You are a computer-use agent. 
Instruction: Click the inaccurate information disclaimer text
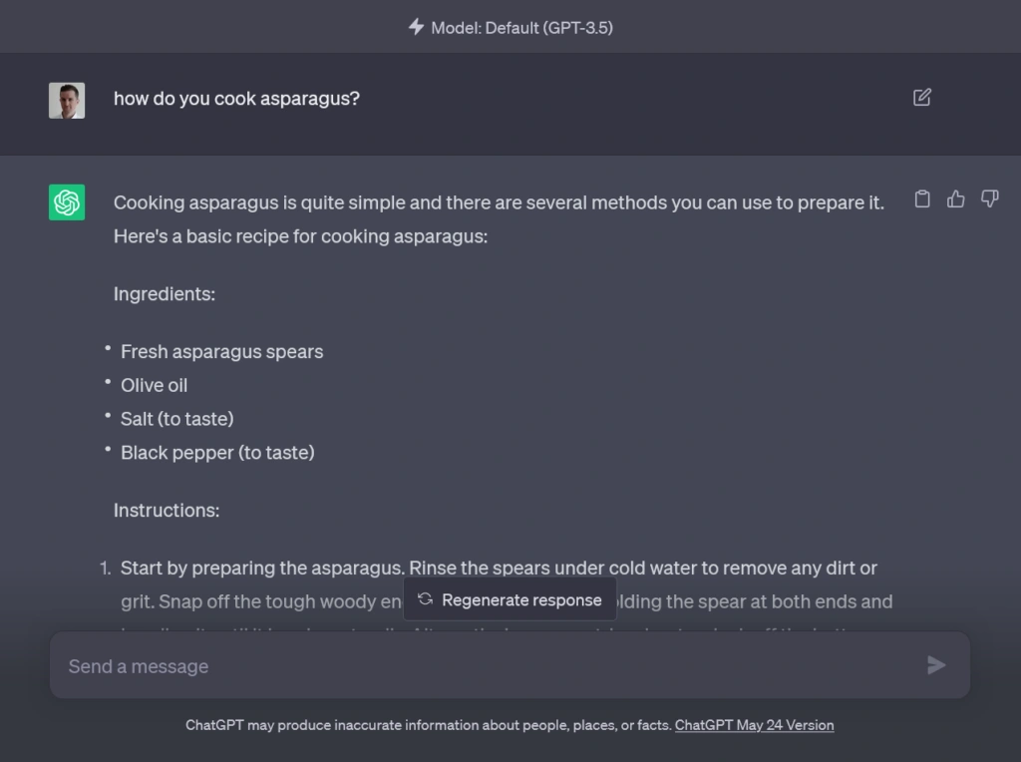coord(429,725)
